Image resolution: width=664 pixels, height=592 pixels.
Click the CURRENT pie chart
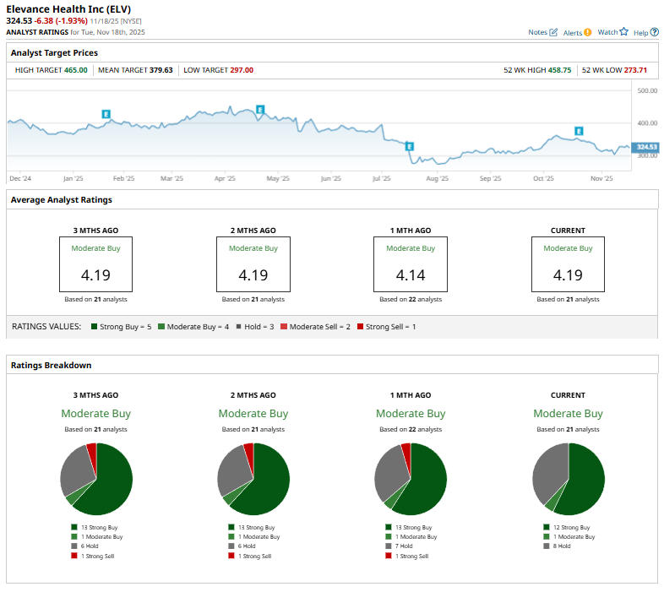569,479
